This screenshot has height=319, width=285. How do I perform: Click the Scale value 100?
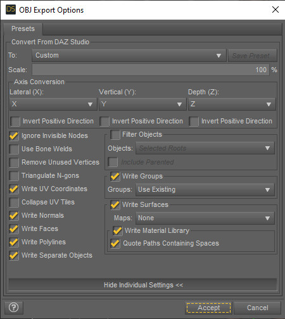click(261, 70)
